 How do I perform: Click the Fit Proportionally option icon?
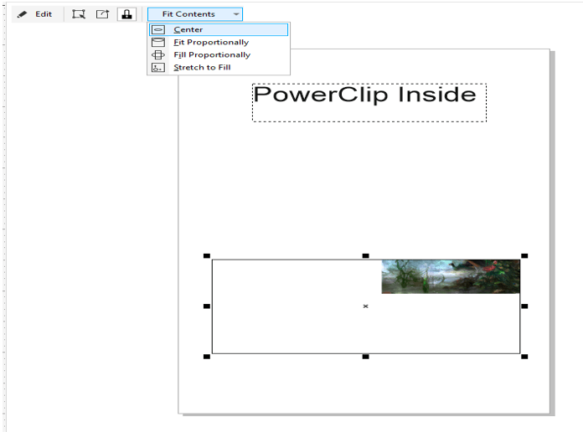coord(158,42)
